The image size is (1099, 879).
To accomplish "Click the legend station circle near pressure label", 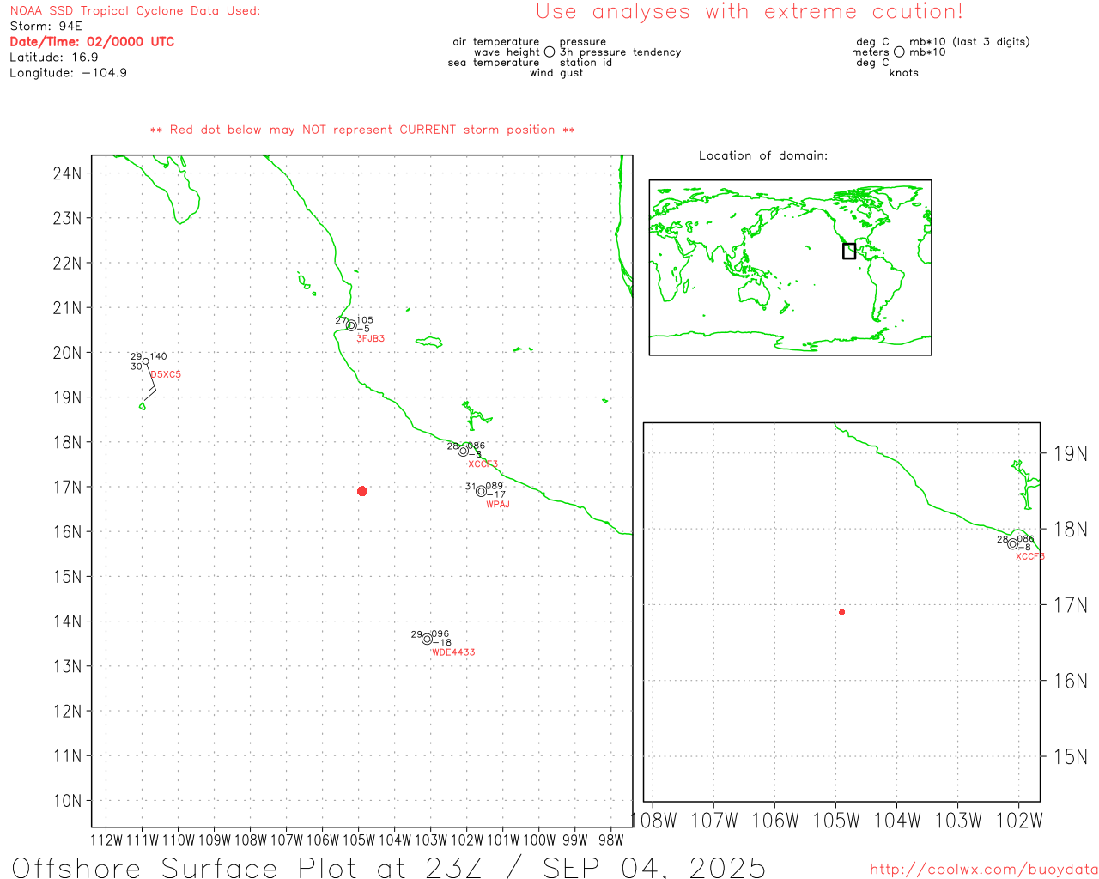I will [x=549, y=52].
